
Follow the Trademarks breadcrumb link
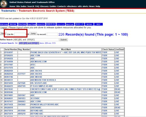tap(8, 11)
